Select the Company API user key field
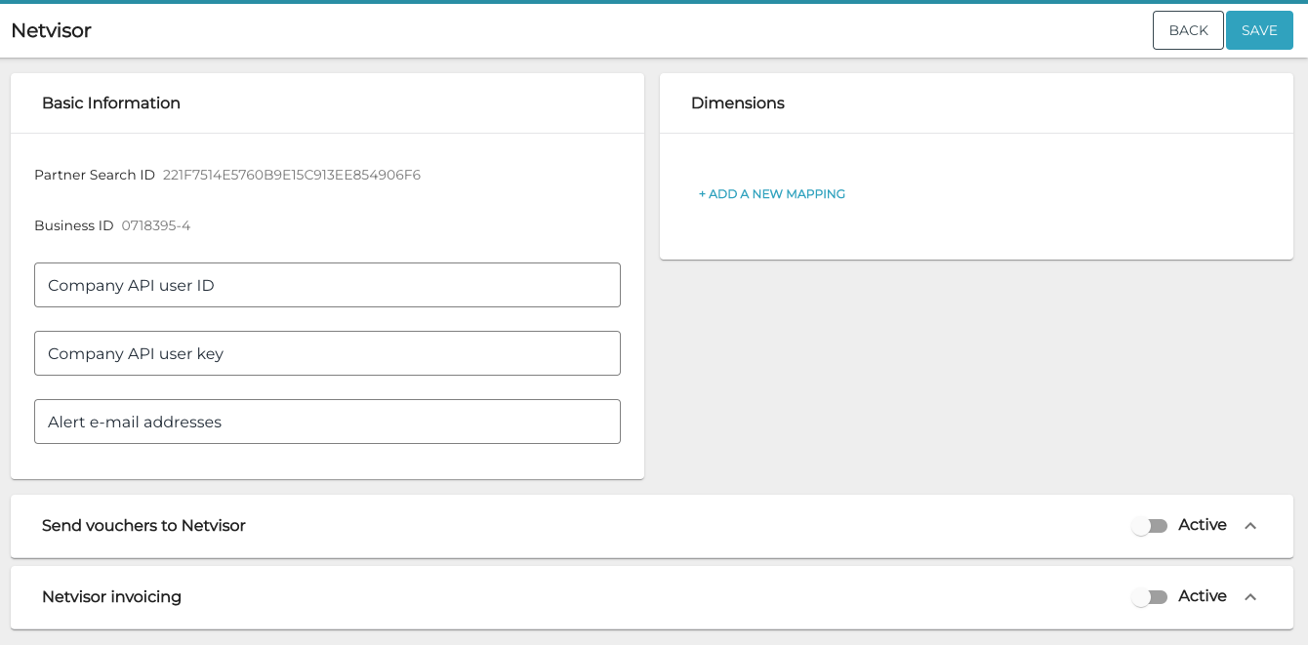The width and height of the screenshot is (1308, 645). (x=327, y=353)
